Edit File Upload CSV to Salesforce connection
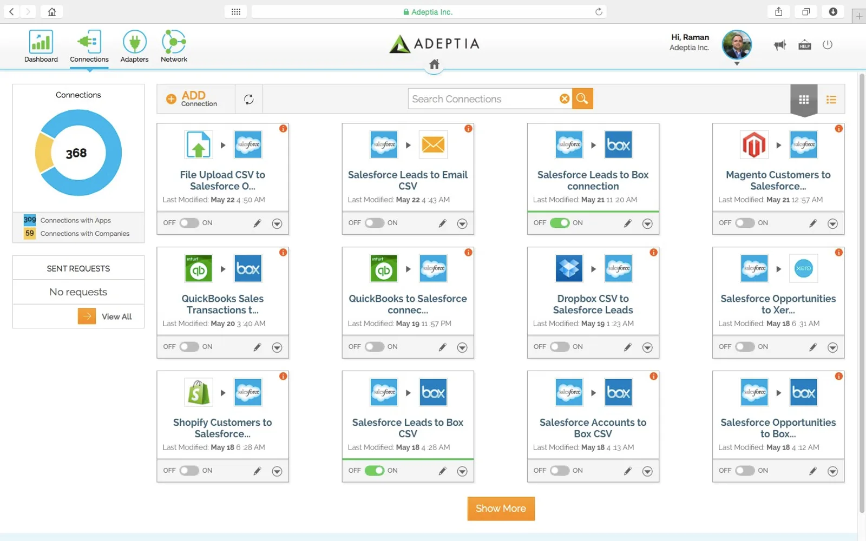Screen dimensions: 866x541 click(258, 223)
